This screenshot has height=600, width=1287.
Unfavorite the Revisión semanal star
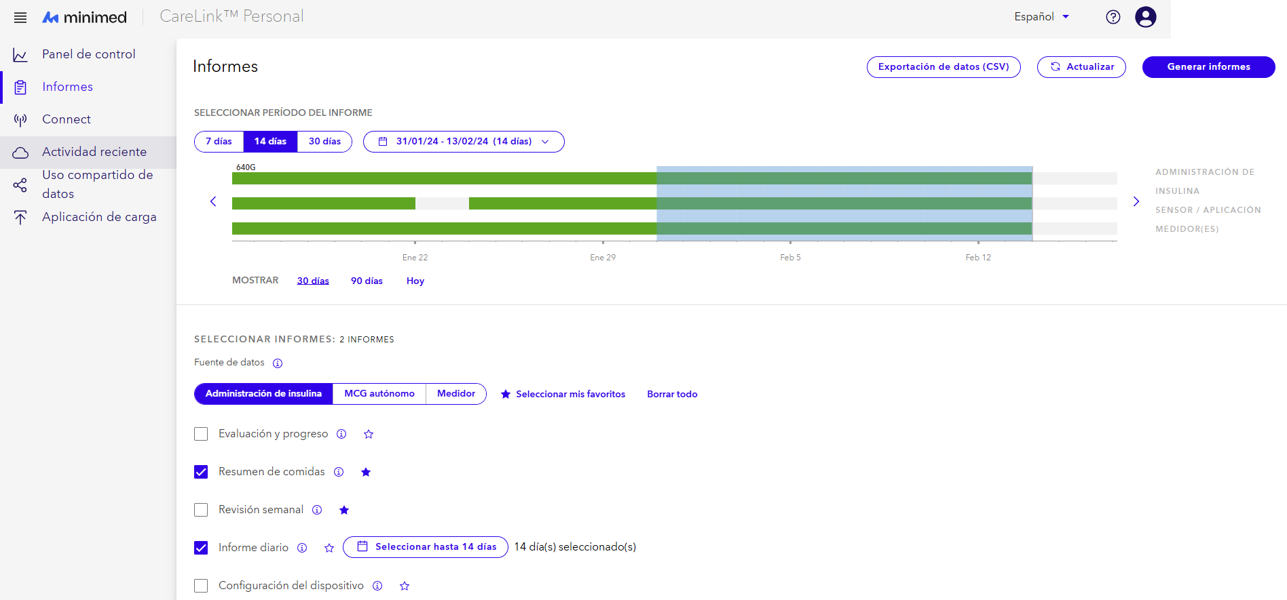(x=344, y=510)
